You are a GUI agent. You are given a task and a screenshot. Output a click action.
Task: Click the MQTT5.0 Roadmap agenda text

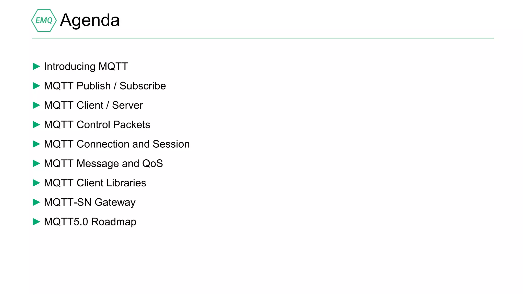click(90, 222)
